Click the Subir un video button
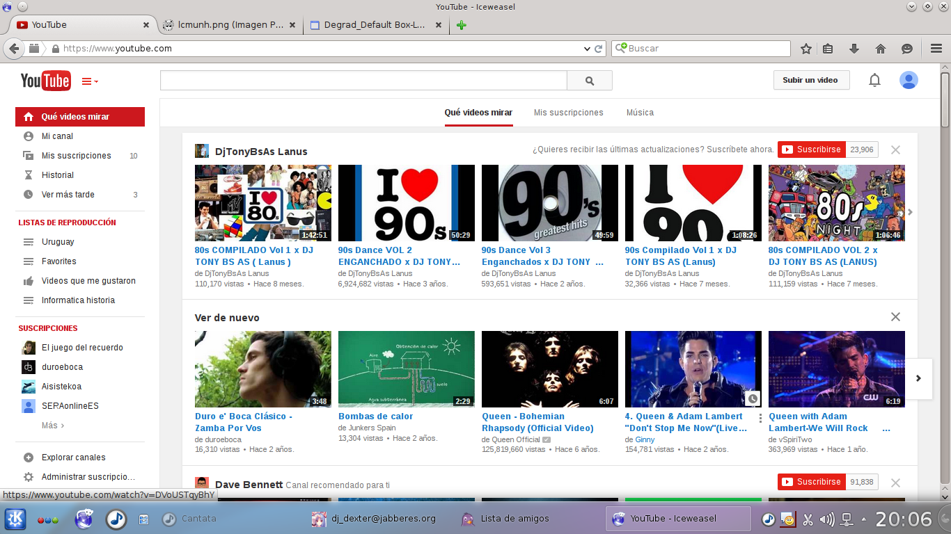The height and width of the screenshot is (534, 951). pyautogui.click(x=810, y=80)
